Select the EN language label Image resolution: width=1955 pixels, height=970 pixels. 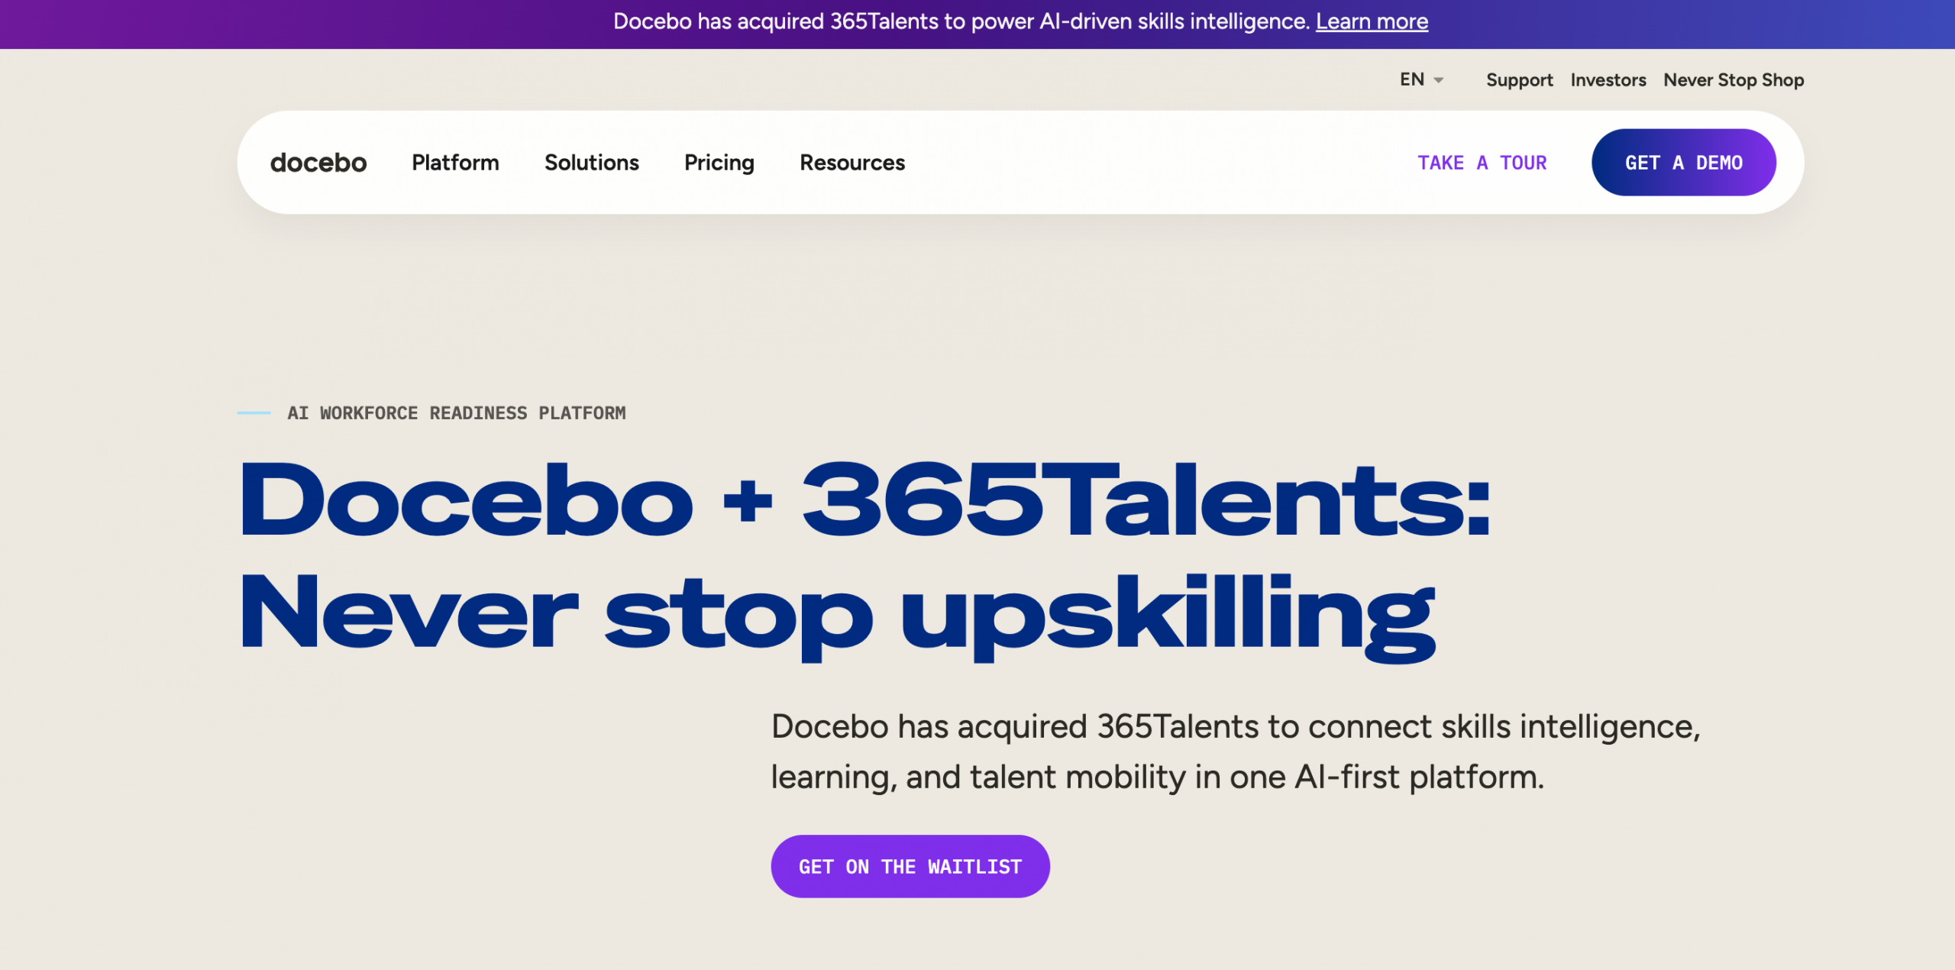[x=1411, y=79]
